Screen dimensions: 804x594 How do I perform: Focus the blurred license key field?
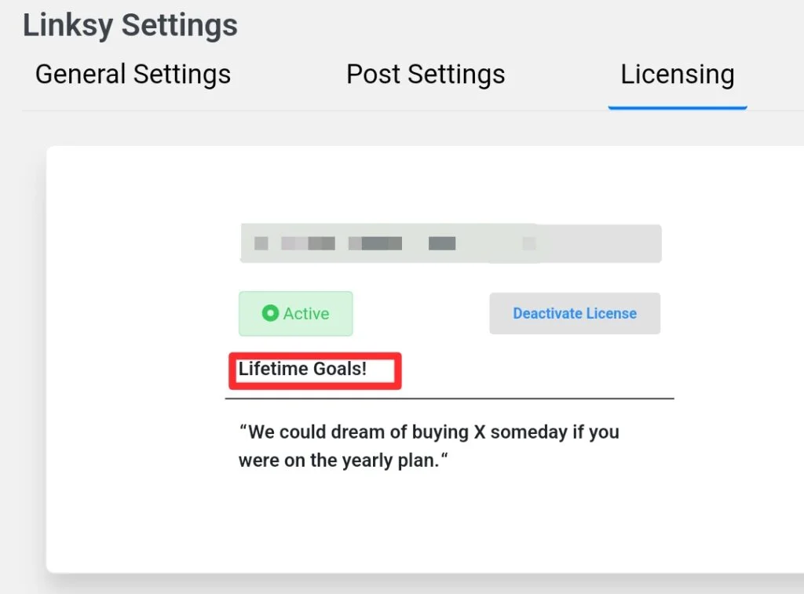pos(451,243)
